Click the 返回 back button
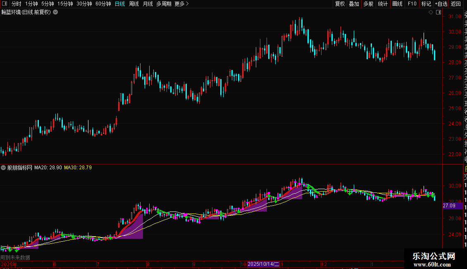467x269 pixels. coord(456,4)
